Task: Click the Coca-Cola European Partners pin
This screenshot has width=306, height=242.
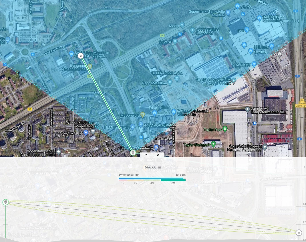Action: click(x=265, y=147)
